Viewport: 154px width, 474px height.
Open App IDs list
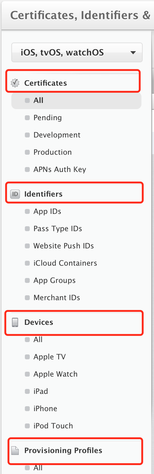pyautogui.click(x=47, y=211)
